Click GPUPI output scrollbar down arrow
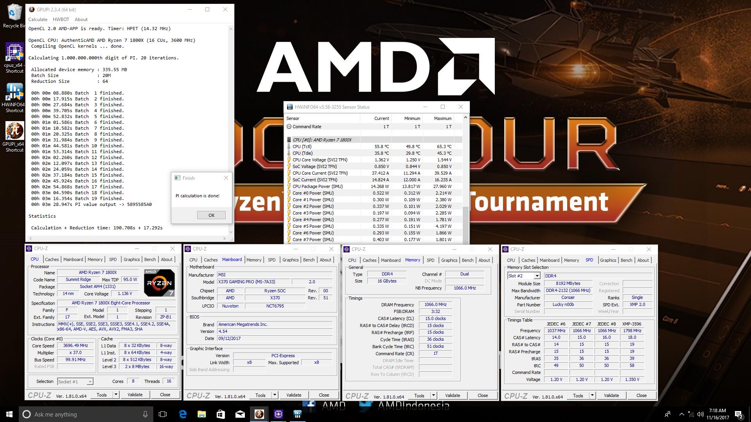The width and height of the screenshot is (751, 422). point(231,232)
